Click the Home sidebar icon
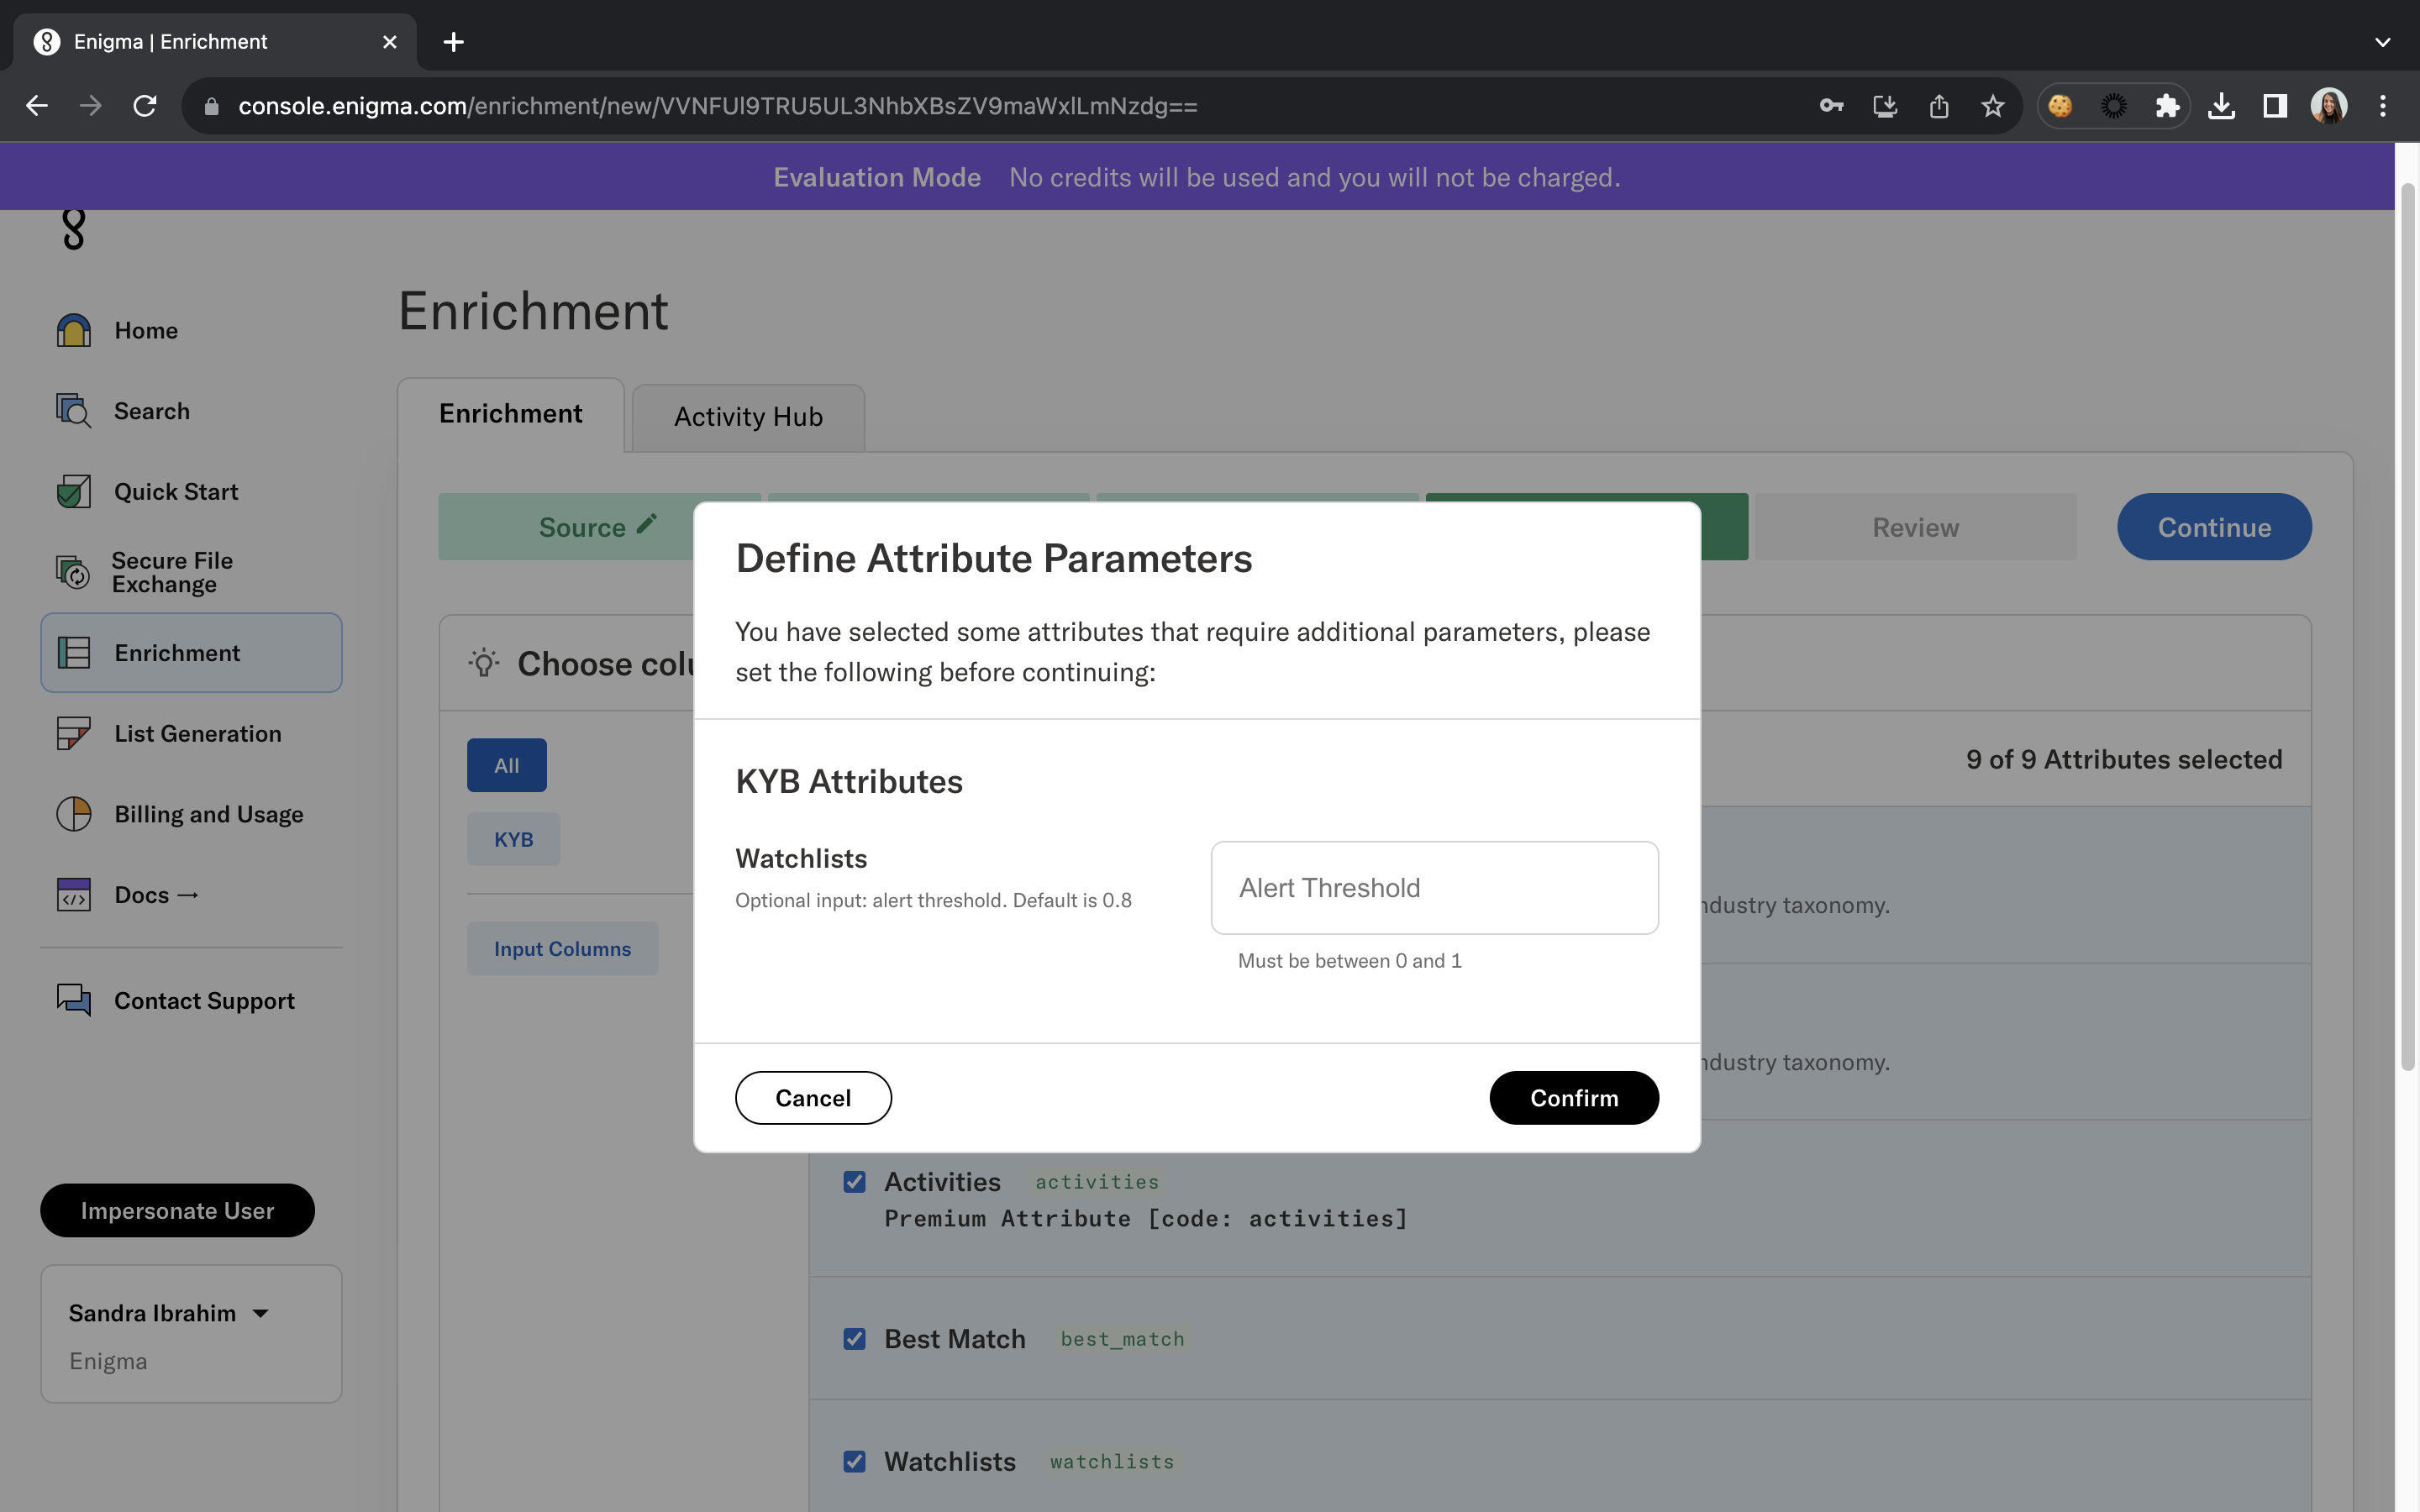 click(73, 330)
